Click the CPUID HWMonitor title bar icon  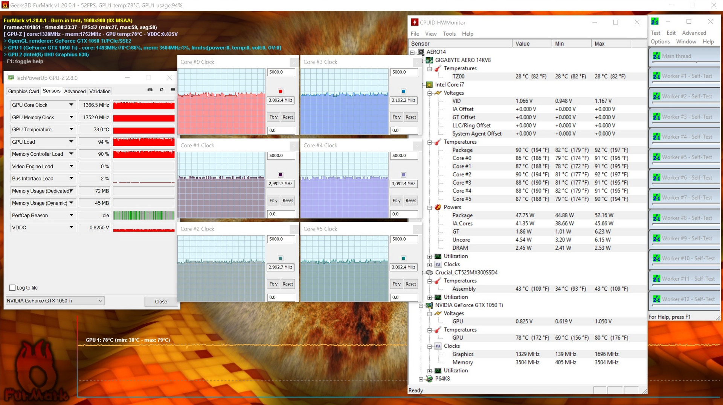pos(415,23)
